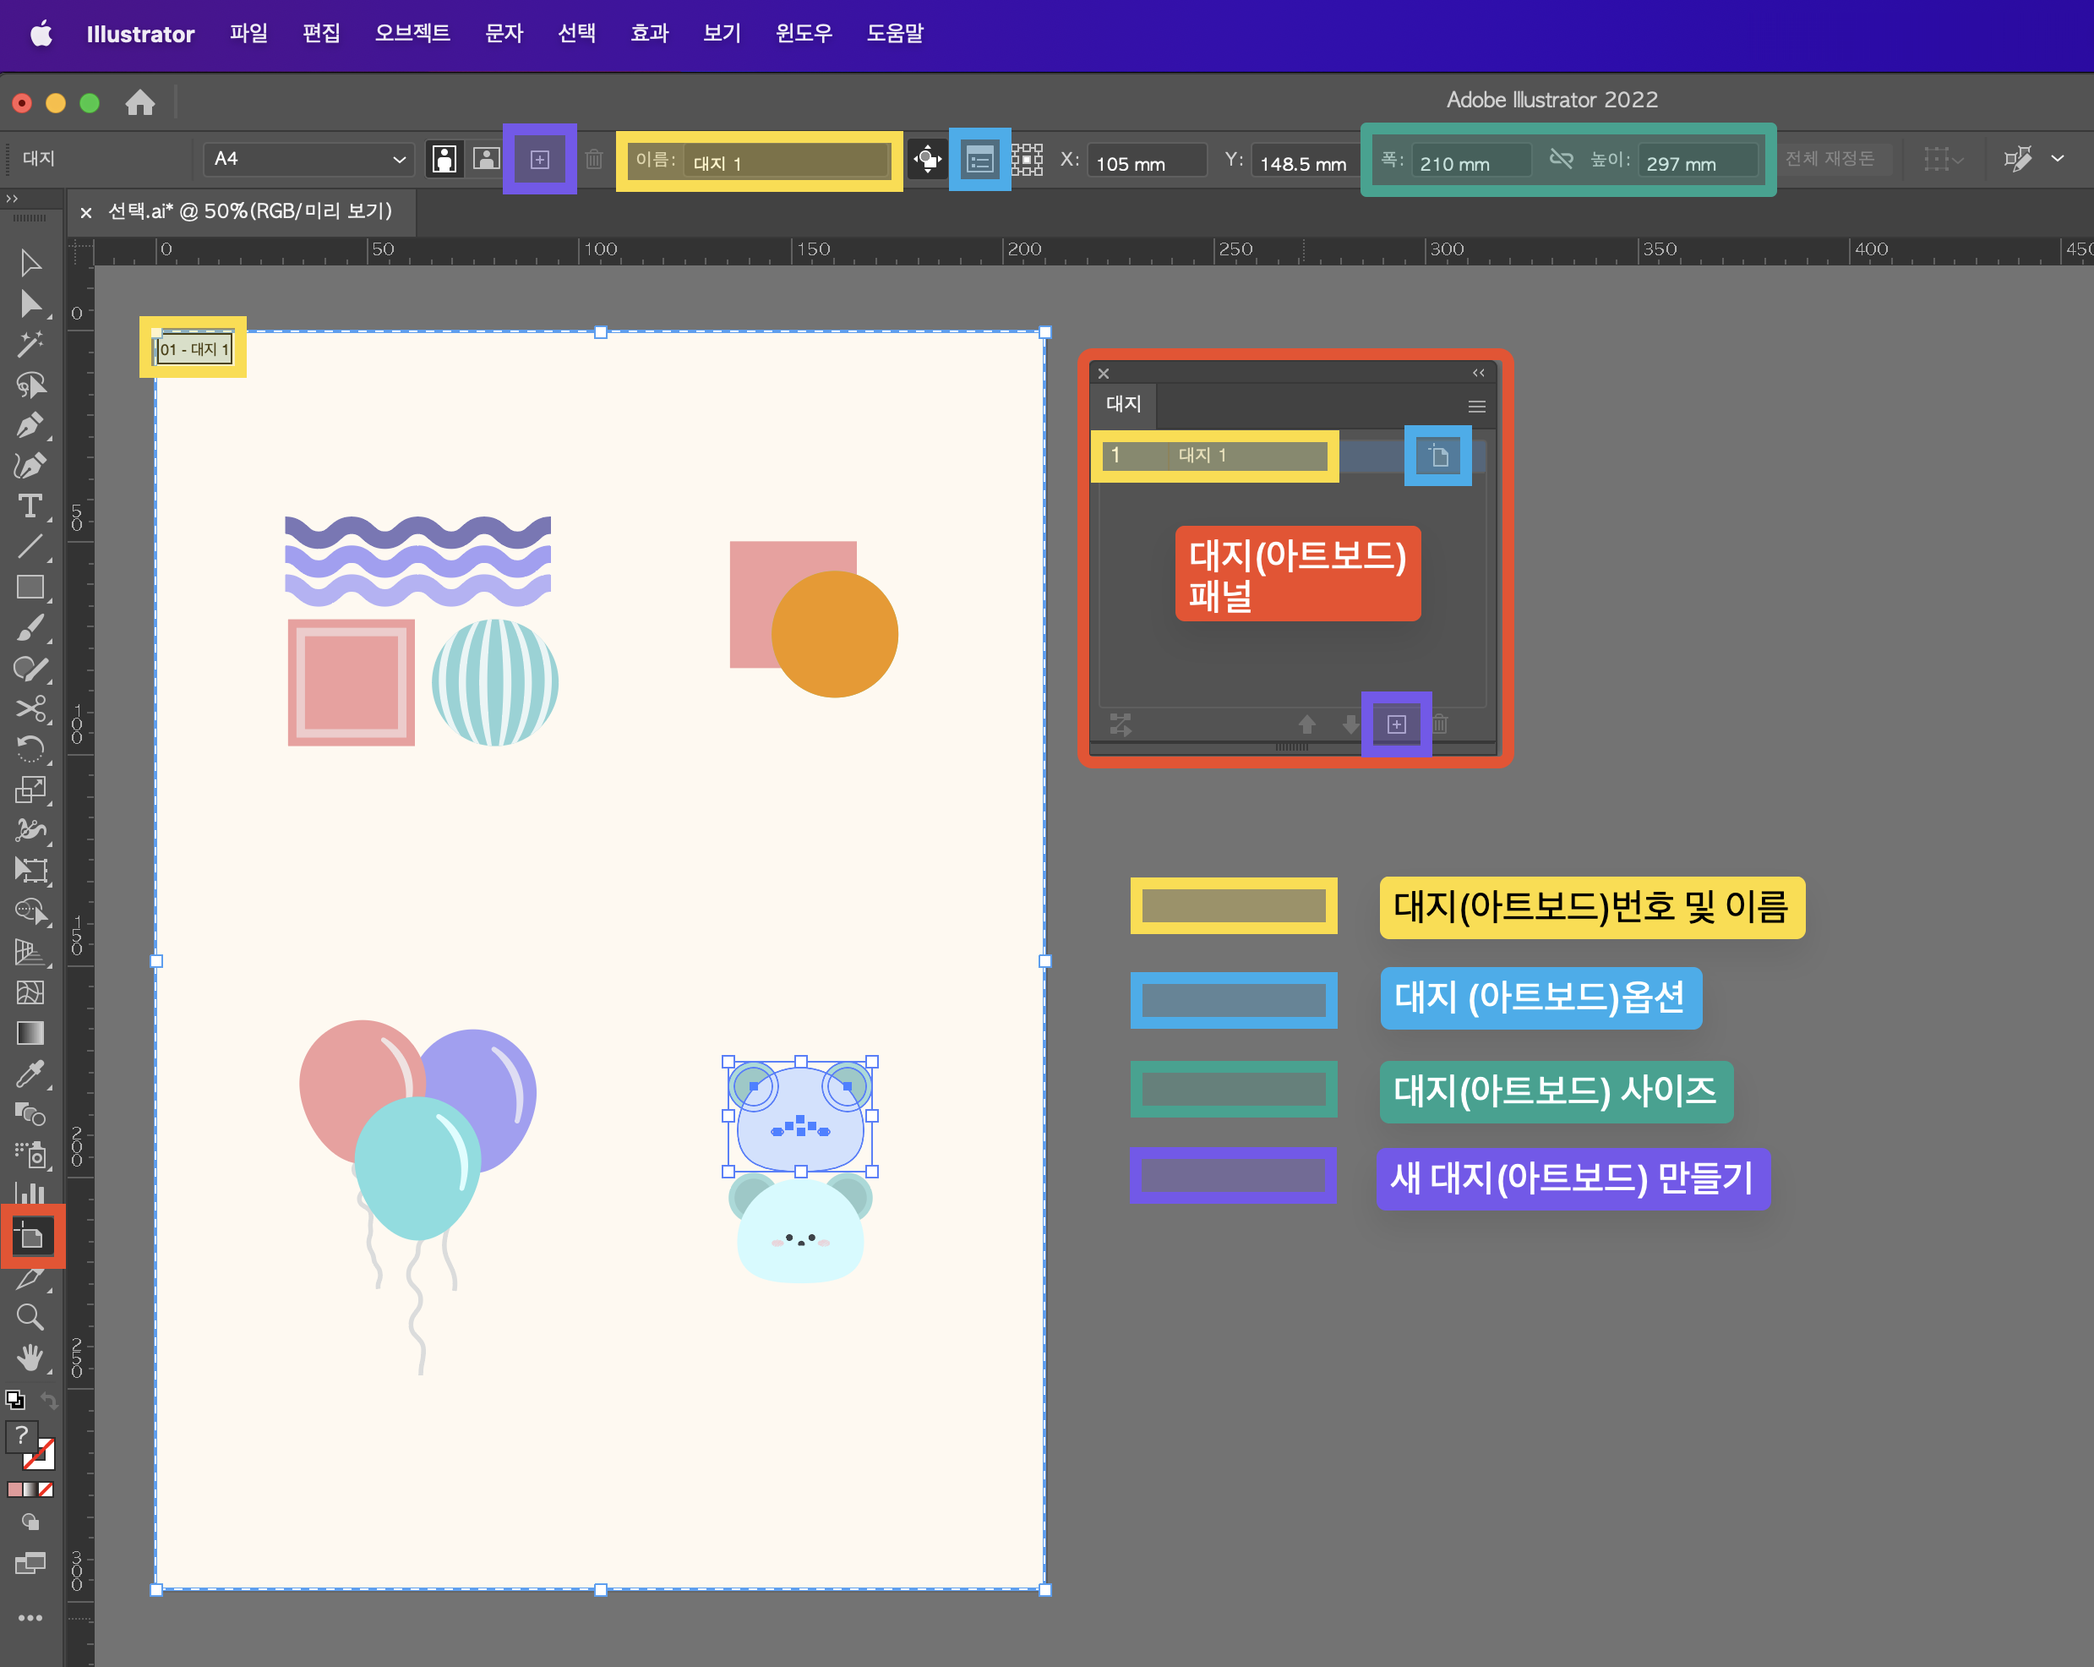Select the Zoom tool
Screen dimensions: 2094x1667
tap(29, 1317)
